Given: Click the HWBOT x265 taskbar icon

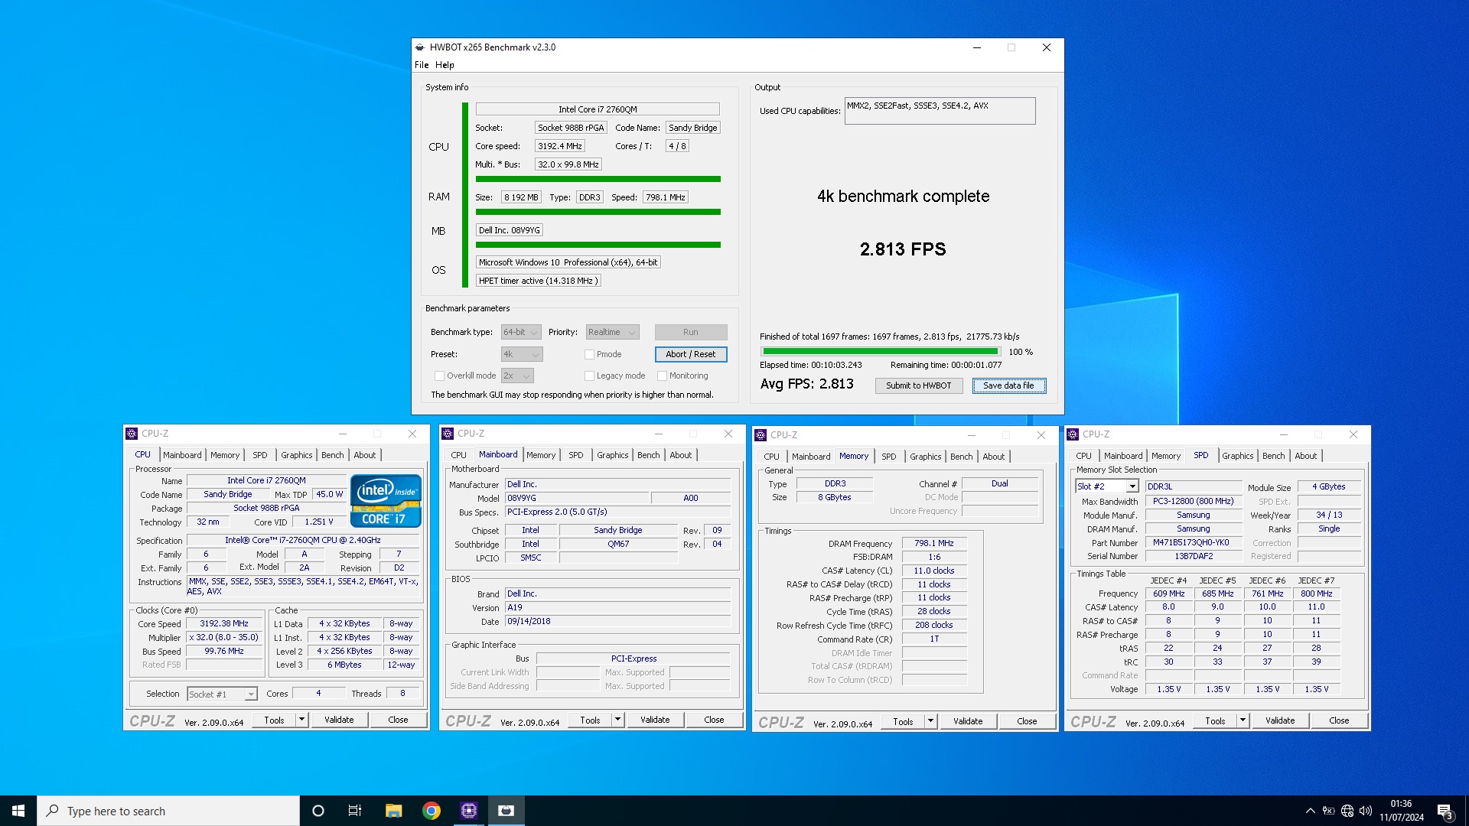Looking at the screenshot, I should pyautogui.click(x=506, y=811).
